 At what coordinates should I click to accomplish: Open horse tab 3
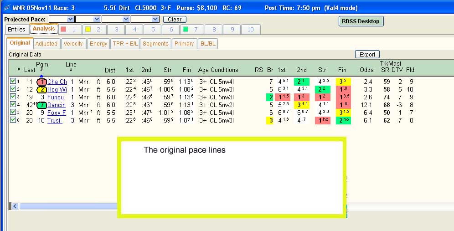[116, 30]
